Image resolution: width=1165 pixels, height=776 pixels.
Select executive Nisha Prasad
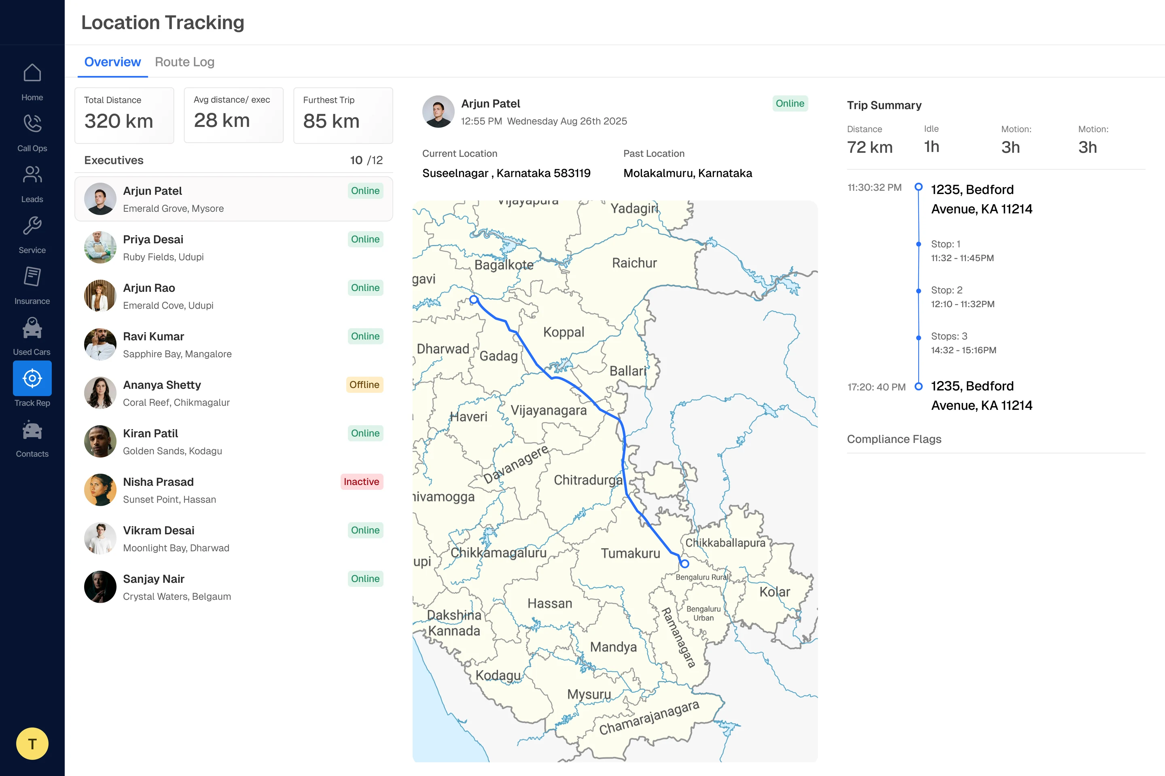pos(233,490)
